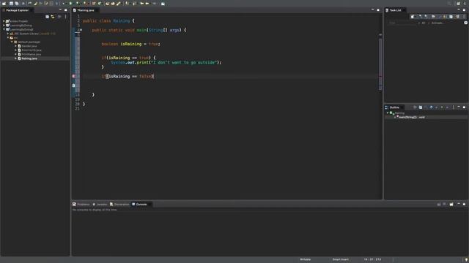Click 'boolean isRaining = true;' code line
Viewport: 469px width, 263px height.
tap(130, 44)
